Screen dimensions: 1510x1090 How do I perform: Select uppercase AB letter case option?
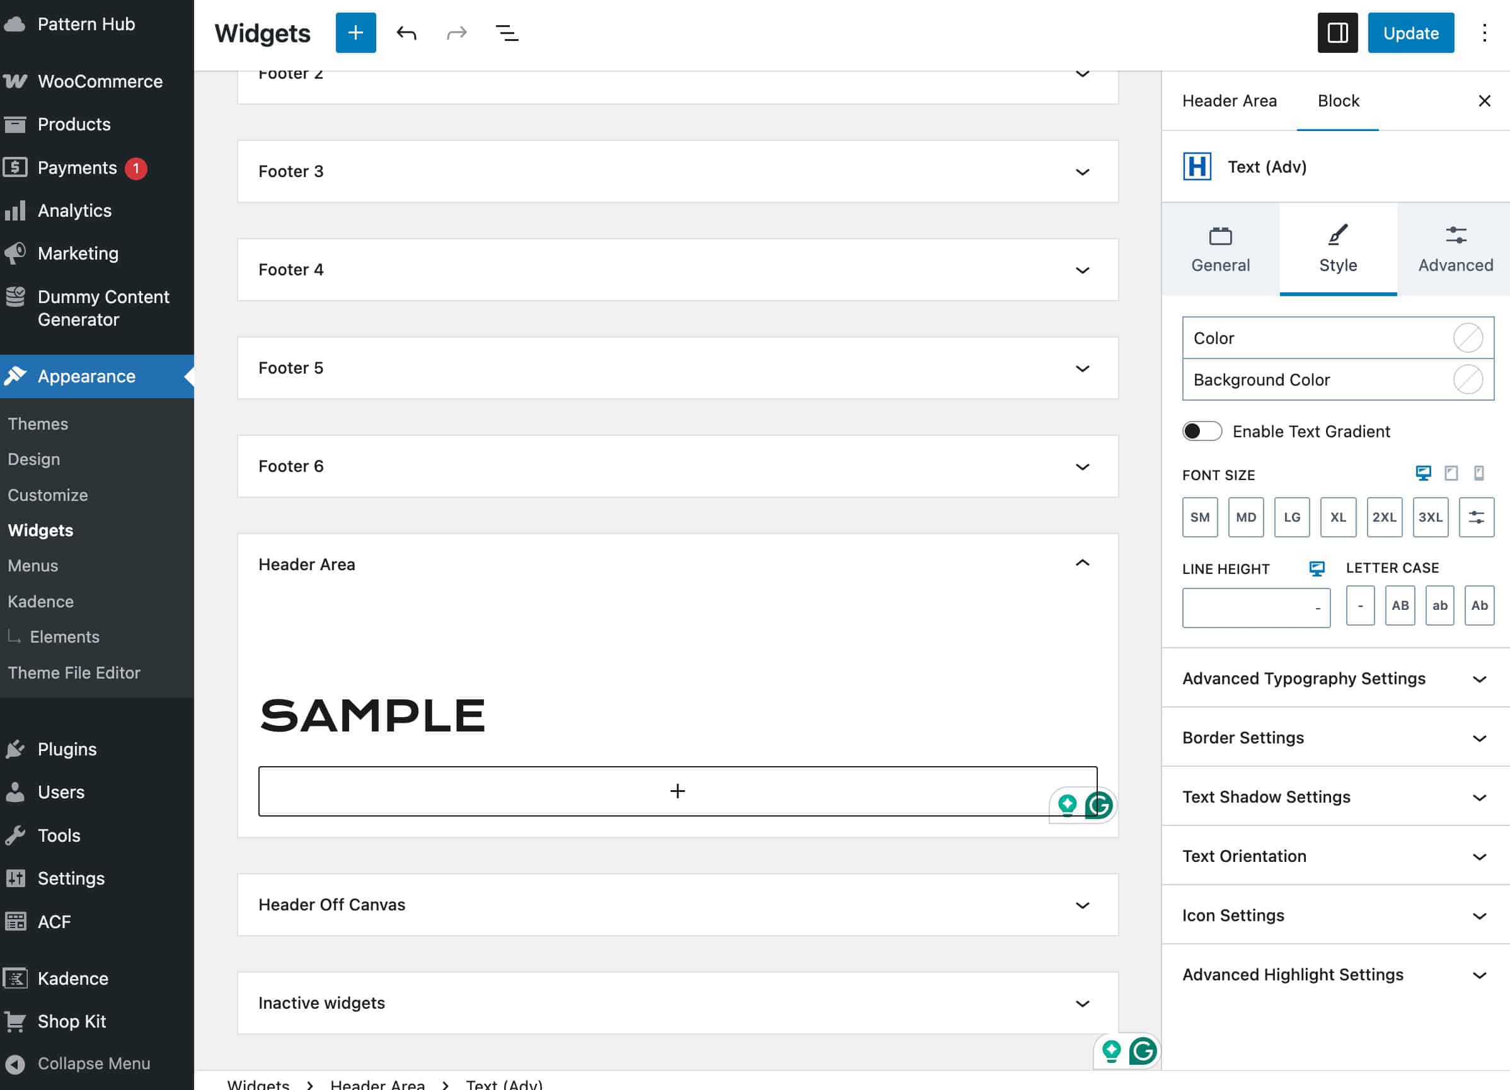click(1400, 605)
